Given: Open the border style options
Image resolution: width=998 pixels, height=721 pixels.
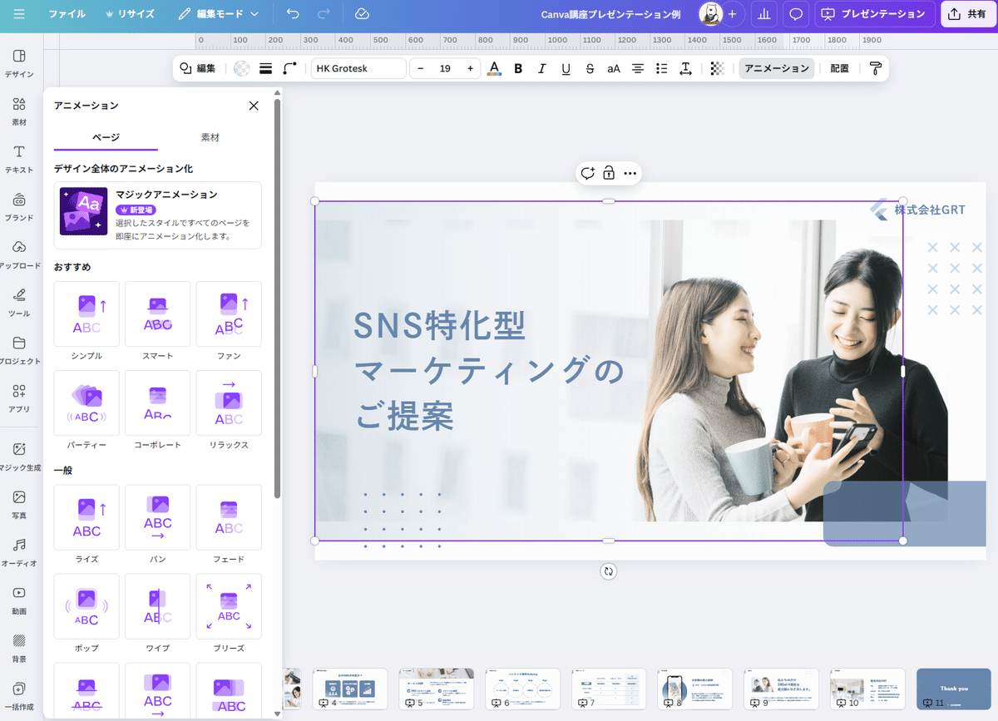Looking at the screenshot, I should (x=266, y=69).
